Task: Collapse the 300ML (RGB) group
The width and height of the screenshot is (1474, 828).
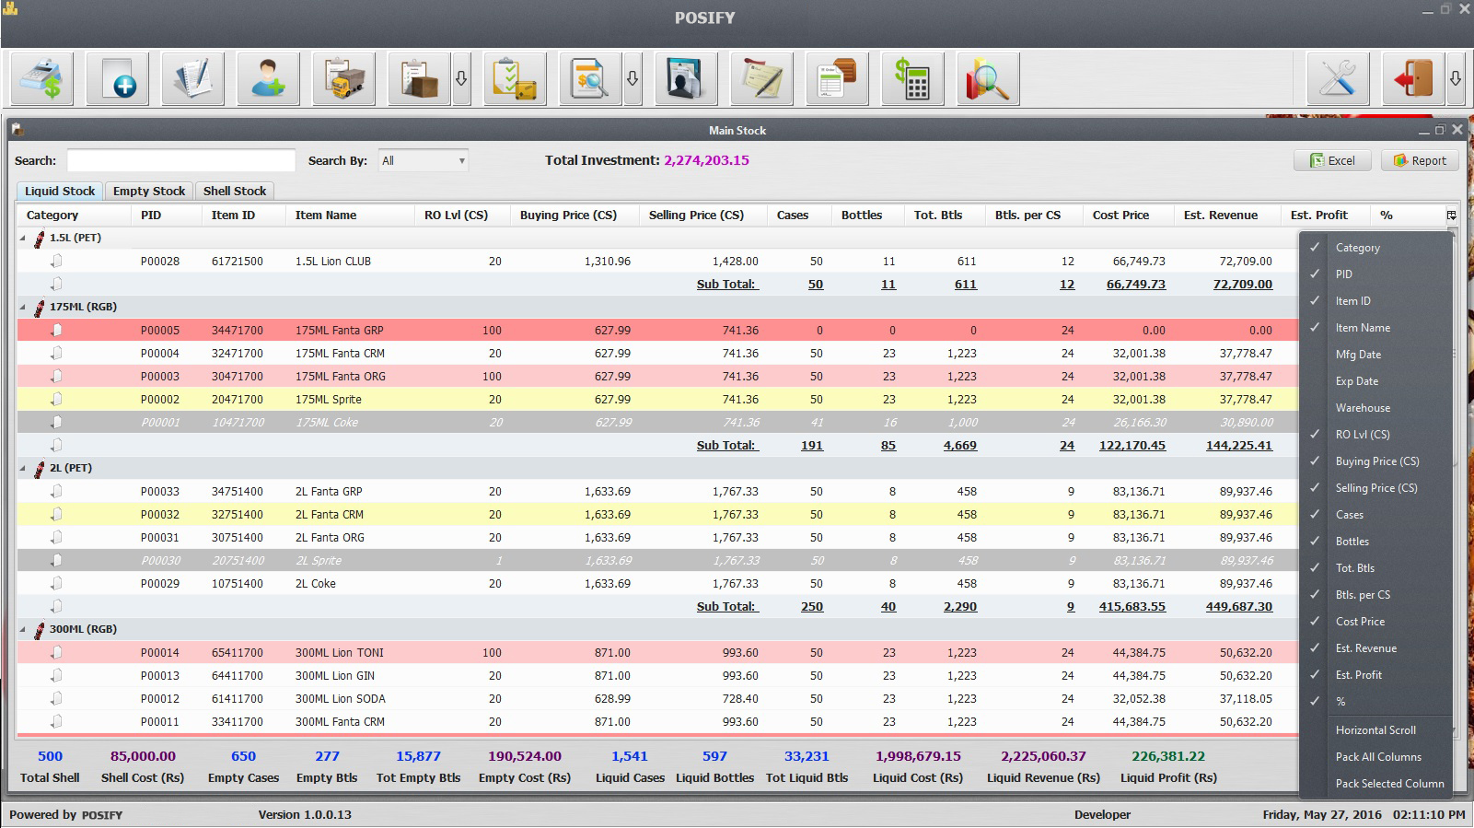Action: [23, 630]
